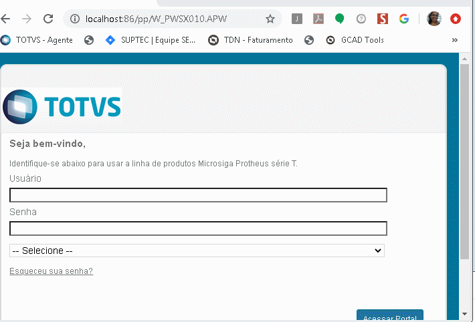
Task: Click the page scrollbar up arrow
Action: [x=464, y=59]
